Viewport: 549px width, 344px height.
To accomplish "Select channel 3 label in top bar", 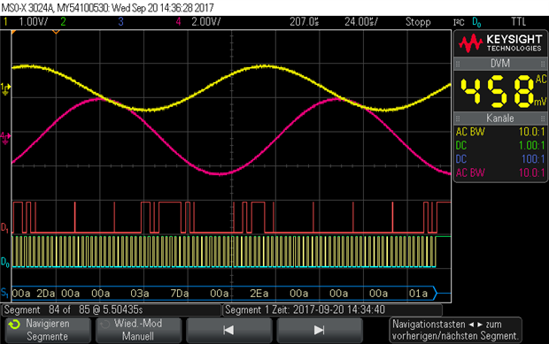I will click(x=120, y=22).
